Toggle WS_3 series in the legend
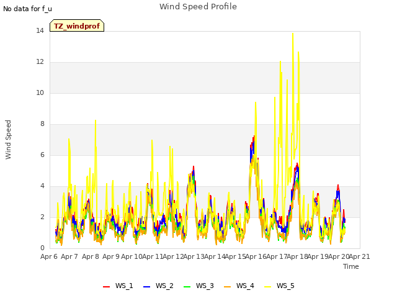397x298 pixels. (198, 286)
